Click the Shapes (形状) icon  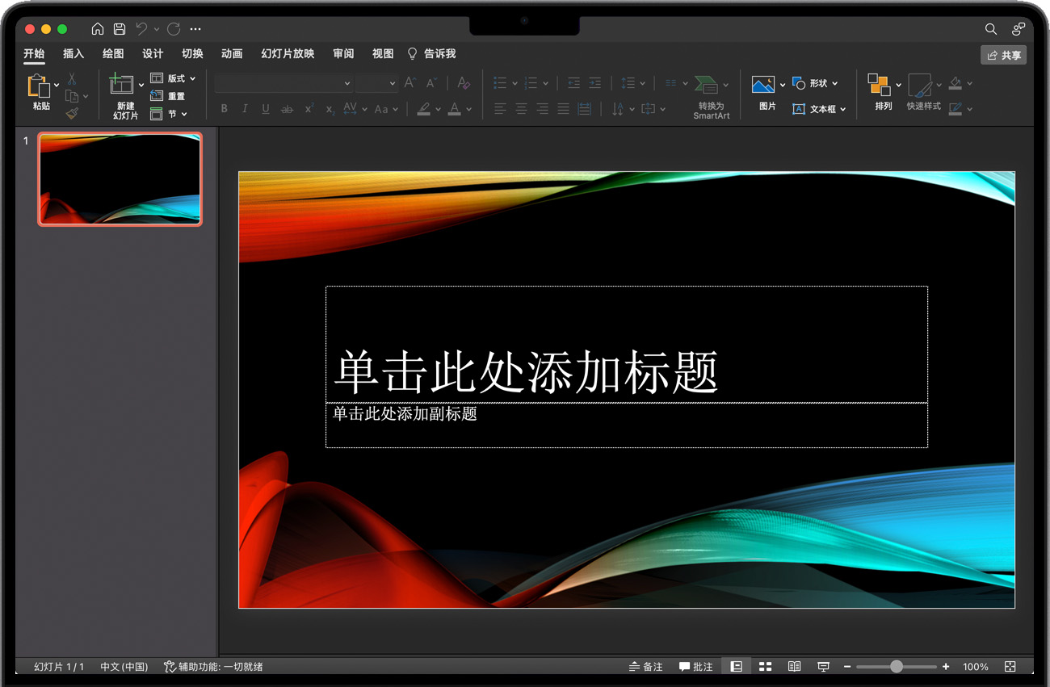point(799,83)
